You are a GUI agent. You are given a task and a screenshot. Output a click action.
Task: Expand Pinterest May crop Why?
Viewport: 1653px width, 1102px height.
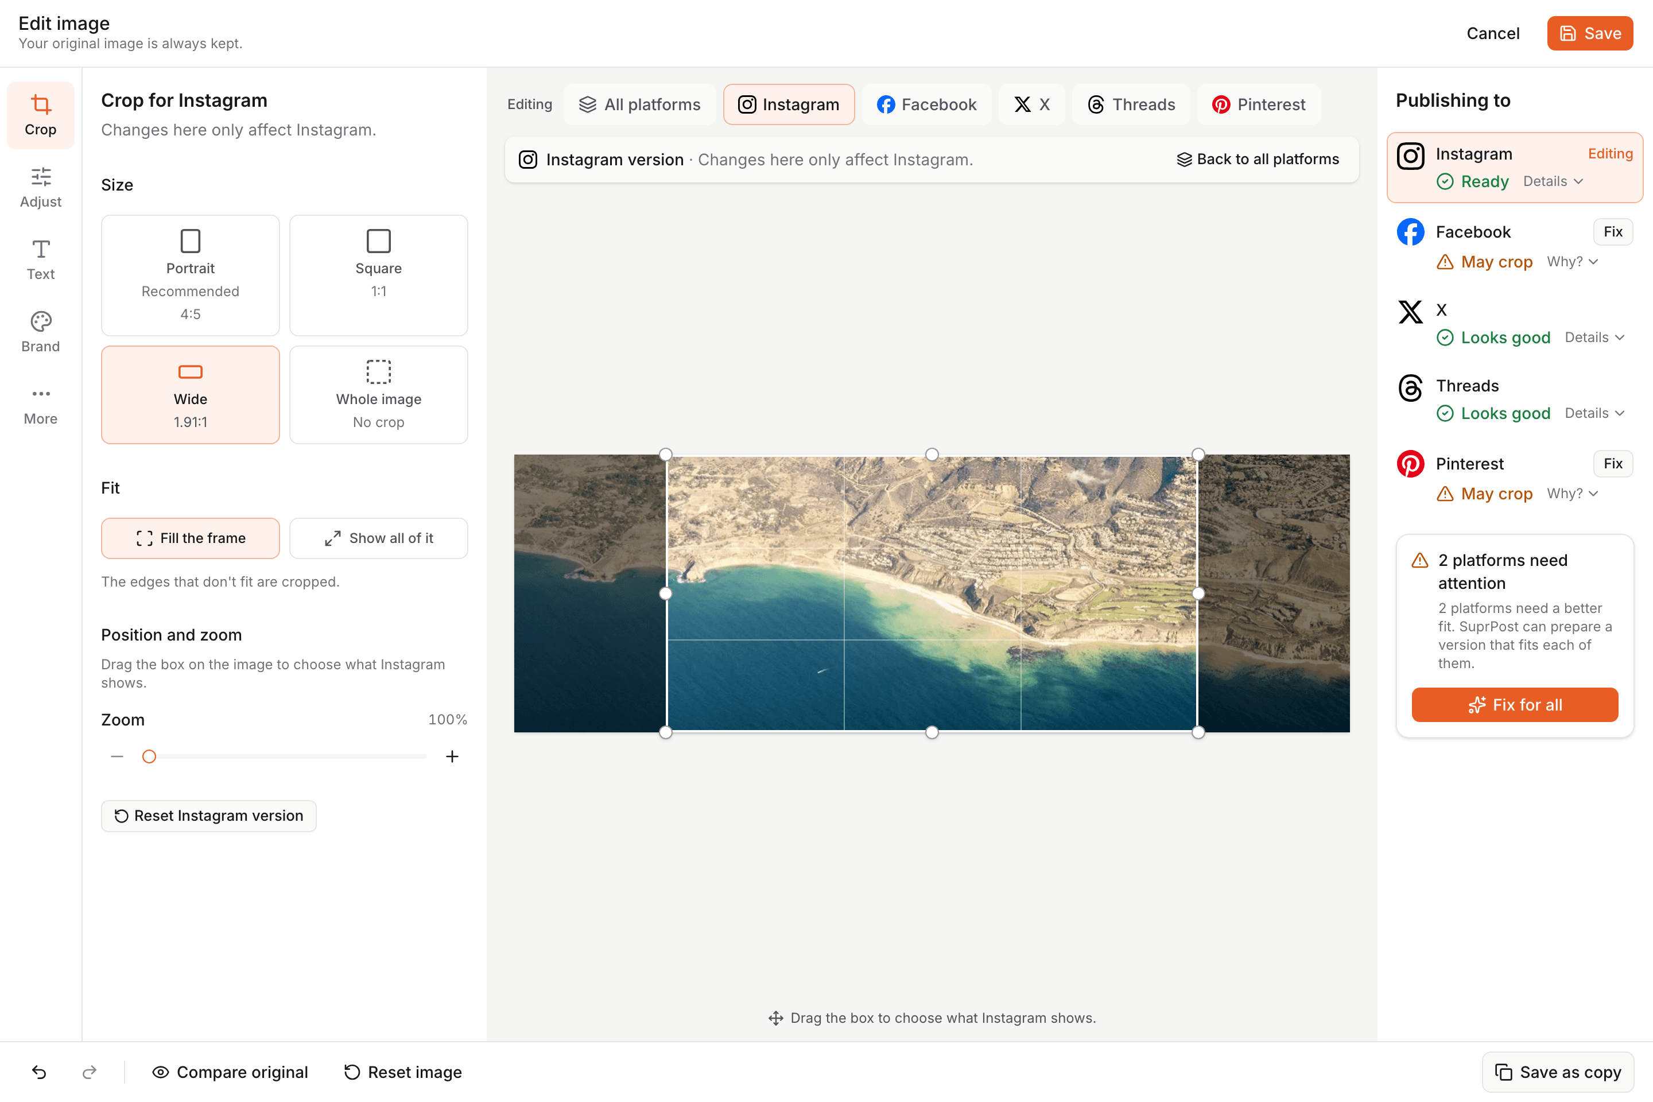(x=1572, y=494)
